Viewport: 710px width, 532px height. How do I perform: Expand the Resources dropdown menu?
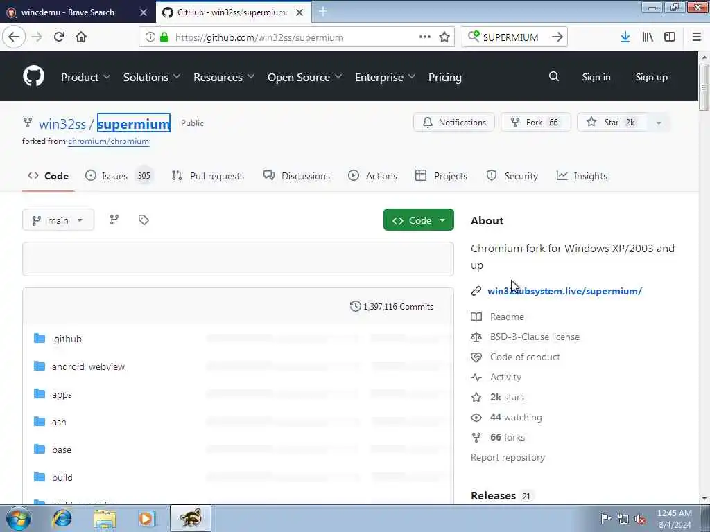tap(224, 78)
